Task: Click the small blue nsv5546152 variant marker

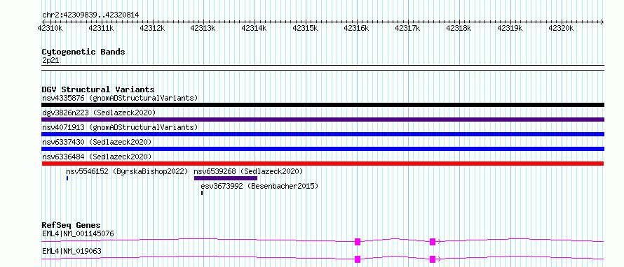Action: (x=67, y=178)
